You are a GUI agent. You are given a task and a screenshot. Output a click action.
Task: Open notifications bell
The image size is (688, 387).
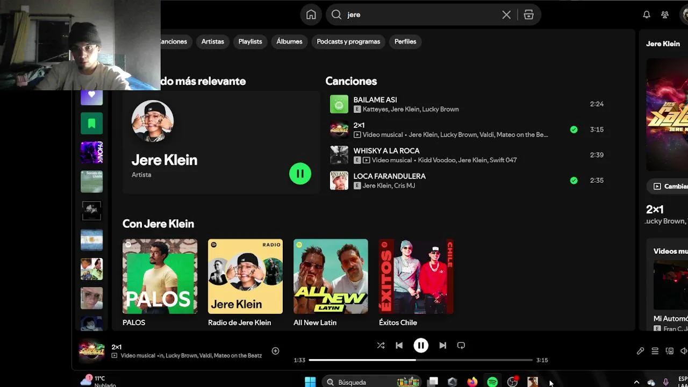point(647,15)
